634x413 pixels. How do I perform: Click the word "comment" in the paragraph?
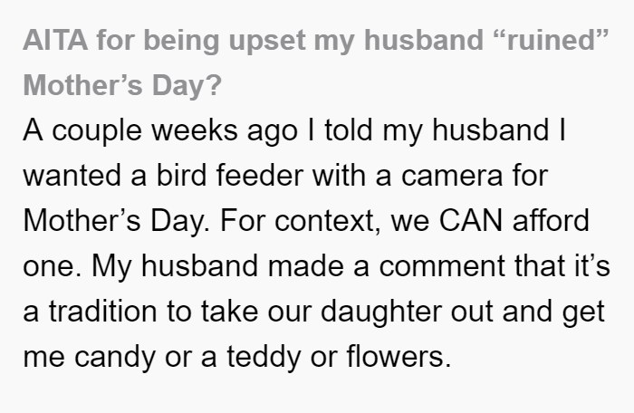coord(442,266)
